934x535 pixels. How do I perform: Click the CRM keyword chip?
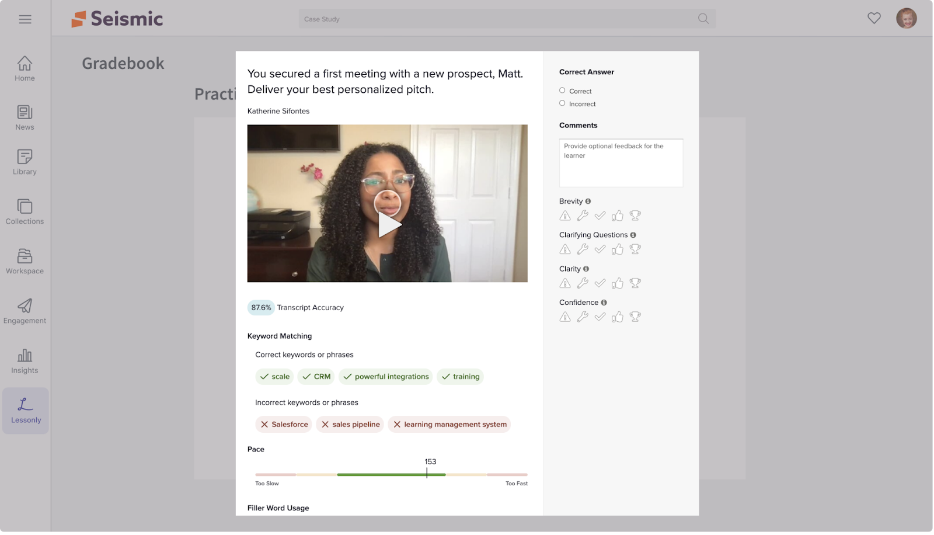pos(317,377)
